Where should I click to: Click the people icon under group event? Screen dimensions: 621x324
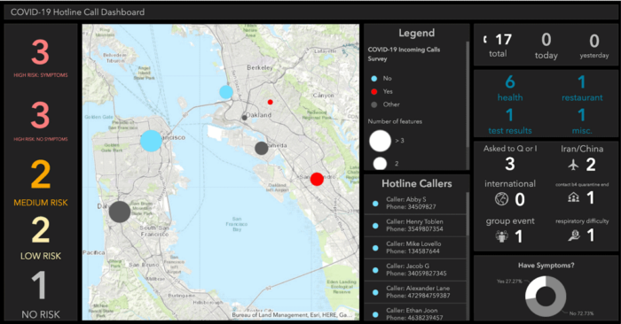(x=502, y=236)
